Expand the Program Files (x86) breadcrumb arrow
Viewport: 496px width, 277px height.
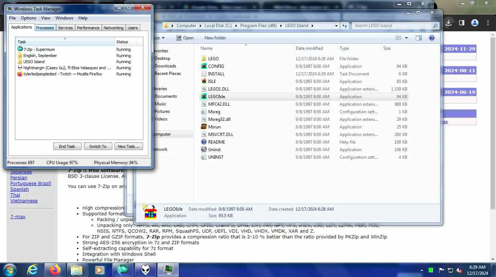(x=280, y=26)
